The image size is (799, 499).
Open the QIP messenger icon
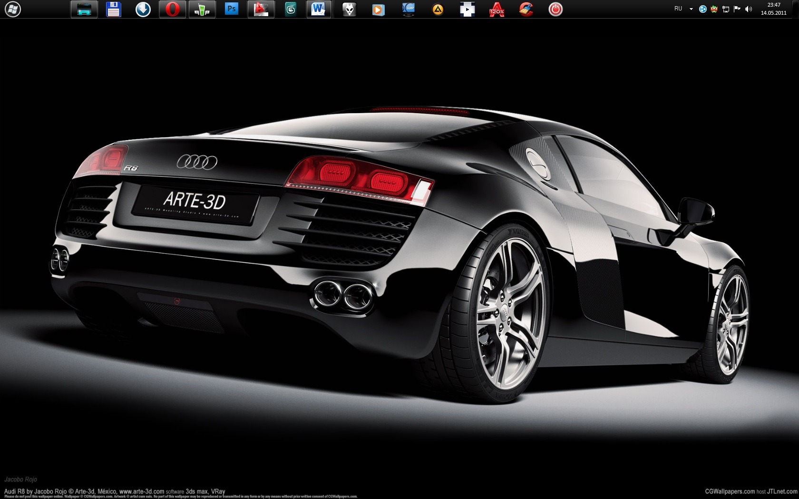click(202, 9)
